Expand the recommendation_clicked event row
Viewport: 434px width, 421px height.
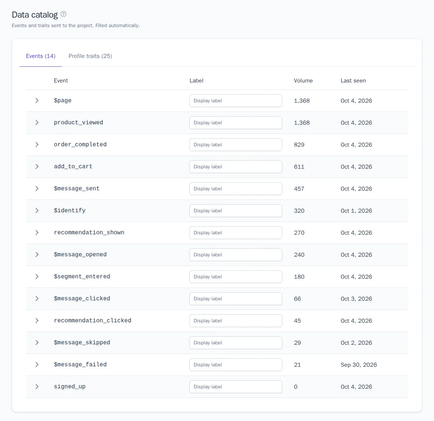click(x=37, y=321)
